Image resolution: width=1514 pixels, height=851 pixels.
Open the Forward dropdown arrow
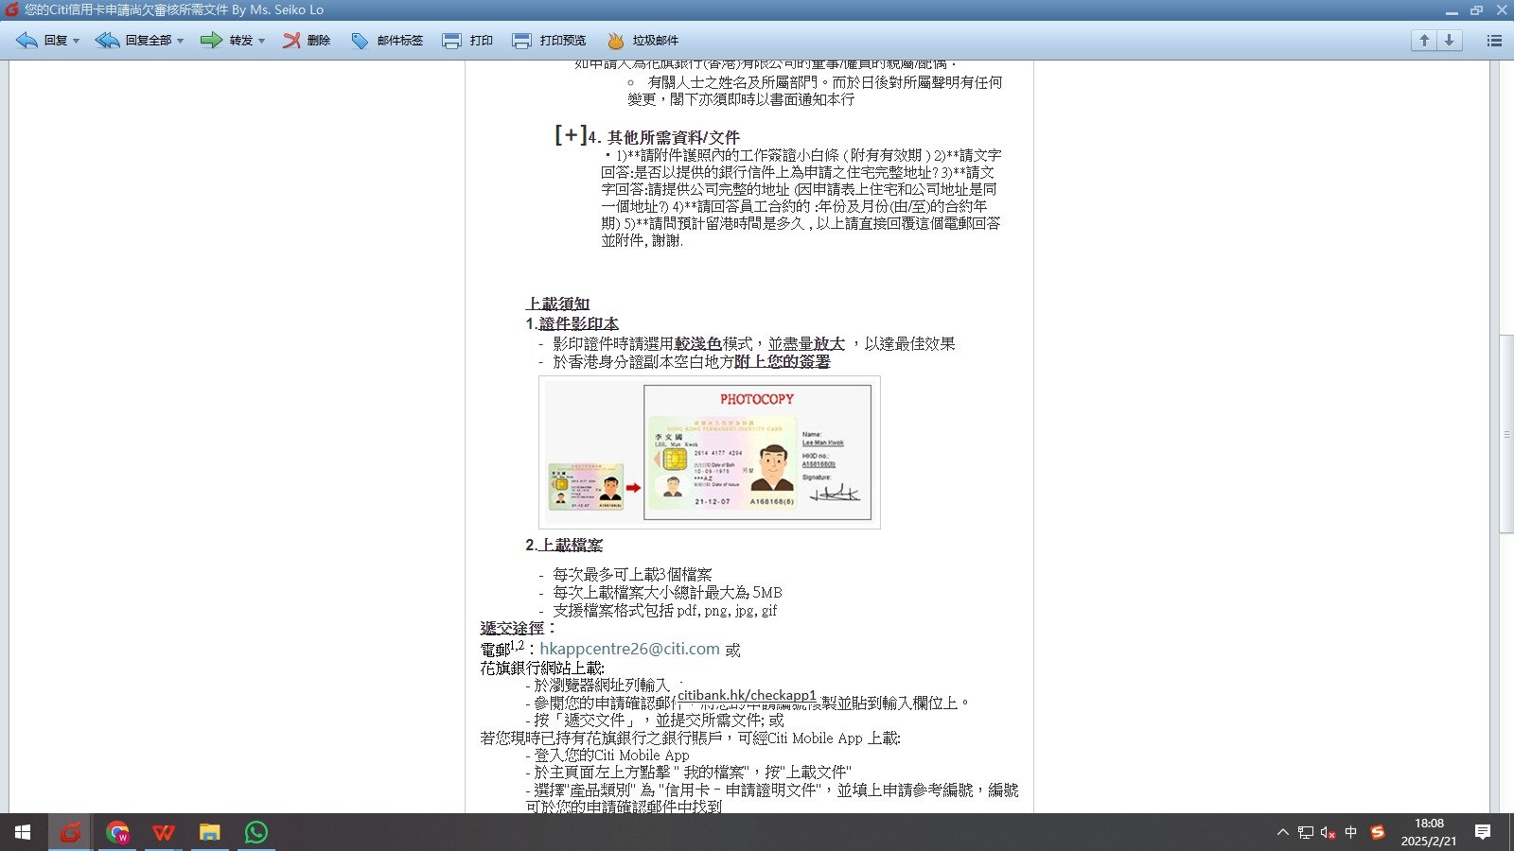(261, 41)
